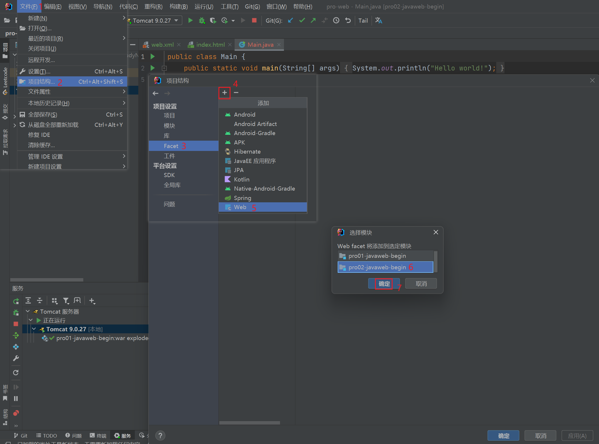Click the Tail toolbar button
This screenshot has height=444, width=599.
(363, 21)
